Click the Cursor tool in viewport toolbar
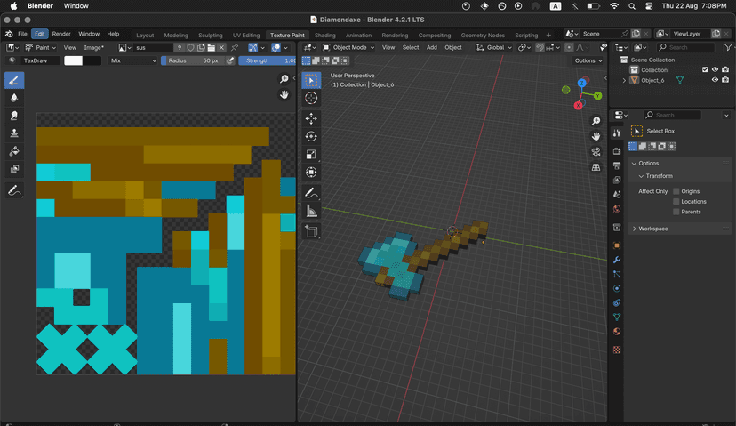The height and width of the screenshot is (426, 736). [x=311, y=98]
